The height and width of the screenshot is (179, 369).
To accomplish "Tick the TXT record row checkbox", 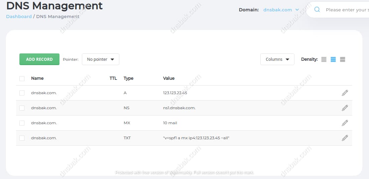I will 22,138.
